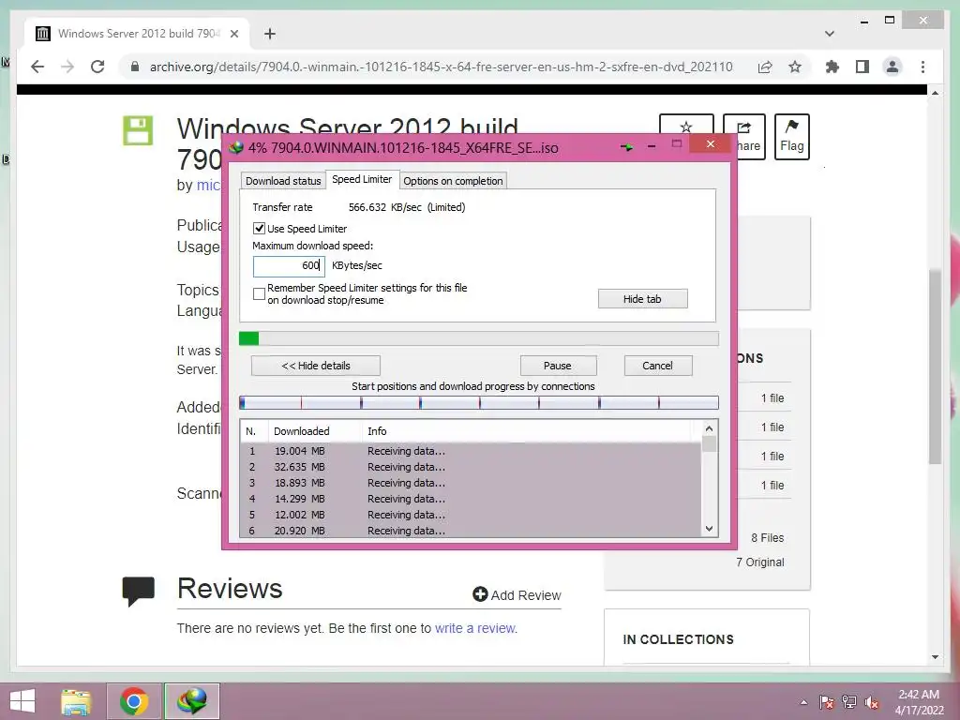
Task: Pause the download
Action: [558, 366]
